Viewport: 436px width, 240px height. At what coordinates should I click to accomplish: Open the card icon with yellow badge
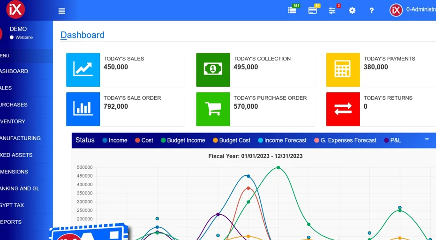click(313, 11)
